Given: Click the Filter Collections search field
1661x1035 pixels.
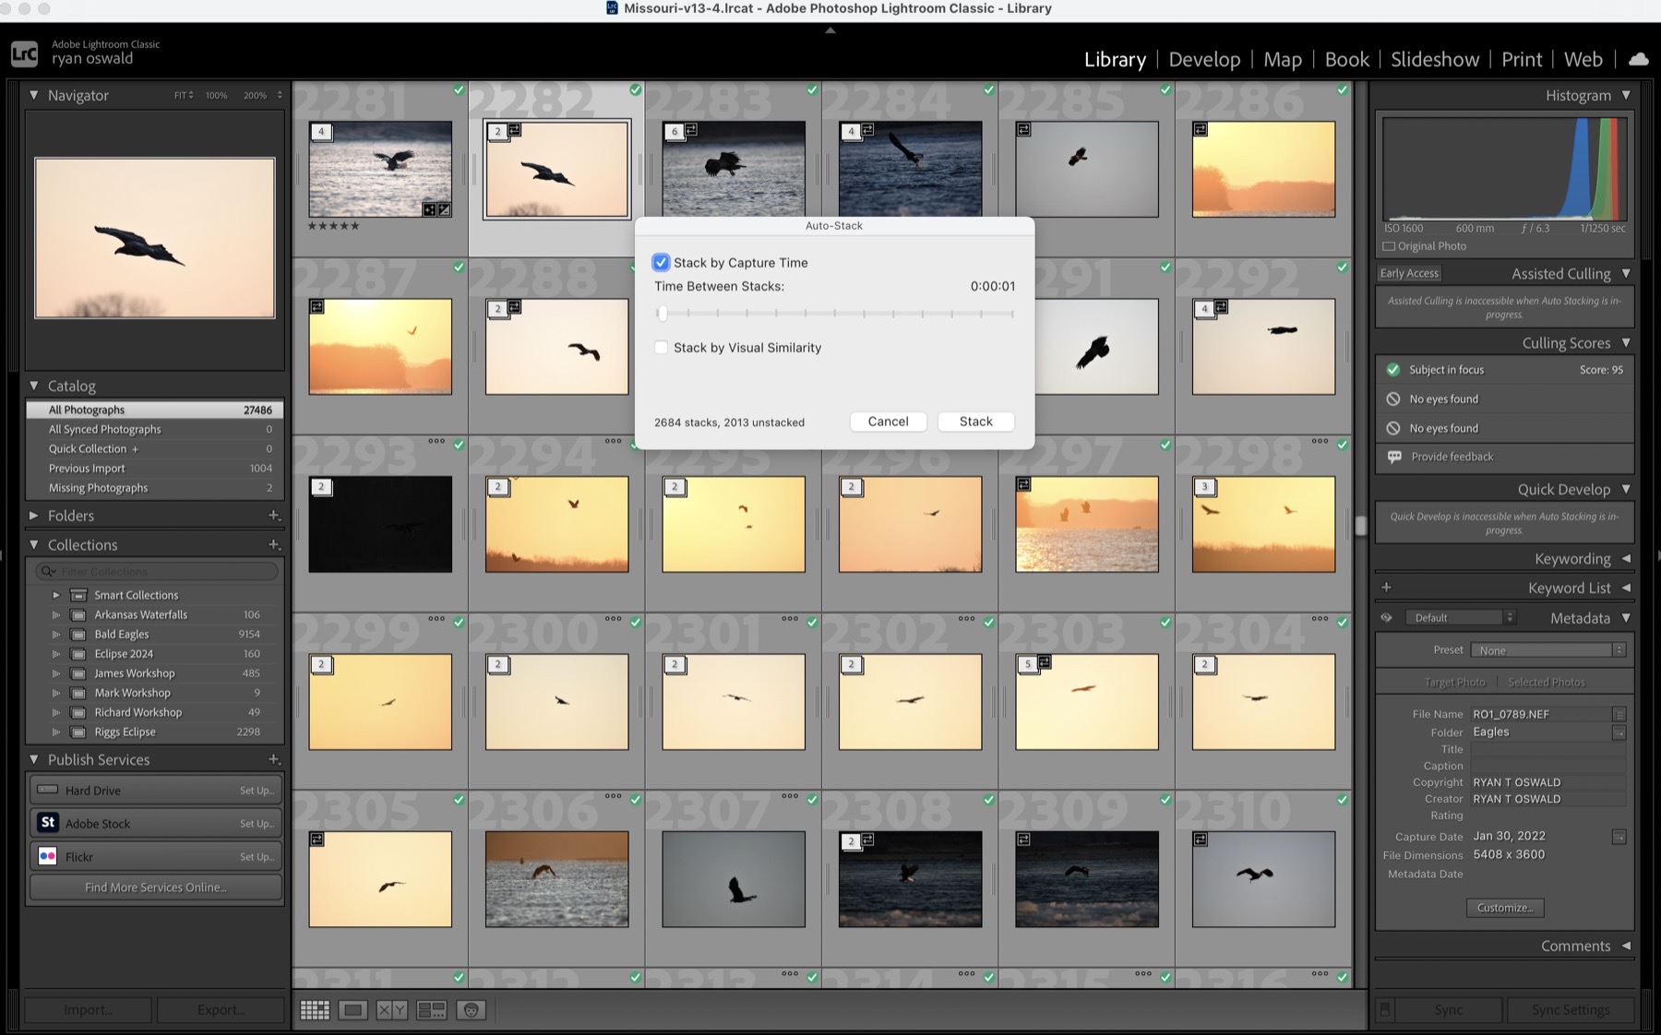Looking at the screenshot, I should [157, 571].
